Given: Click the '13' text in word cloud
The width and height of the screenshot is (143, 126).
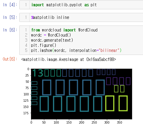Looking at the screenshot, I should point(38,73).
